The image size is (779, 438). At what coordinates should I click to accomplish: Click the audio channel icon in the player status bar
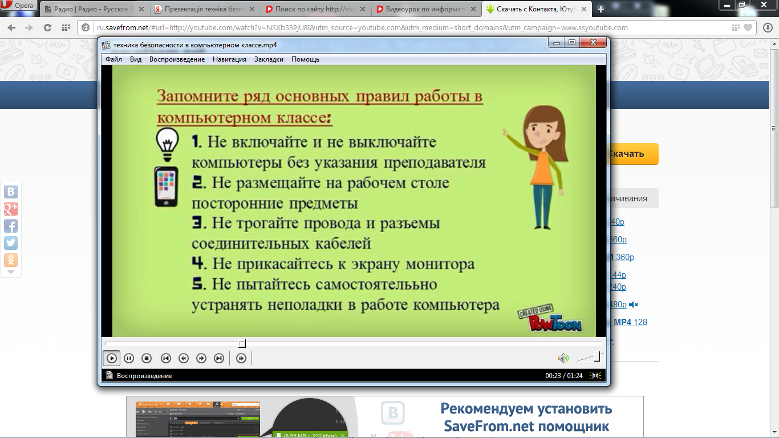[x=596, y=375]
